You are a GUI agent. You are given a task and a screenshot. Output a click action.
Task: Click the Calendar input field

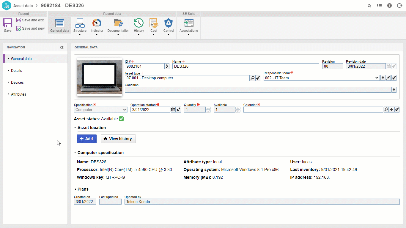[313, 110]
